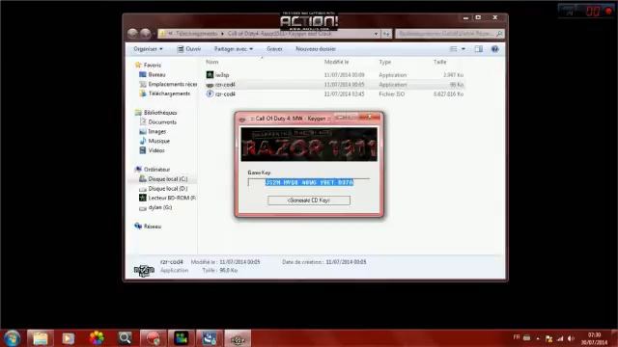Viewport: 618px width, 347px height.
Task: Open the Organiser dropdown menu
Action: tap(148, 49)
